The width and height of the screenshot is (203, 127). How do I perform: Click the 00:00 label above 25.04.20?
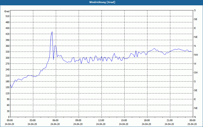(192, 120)
